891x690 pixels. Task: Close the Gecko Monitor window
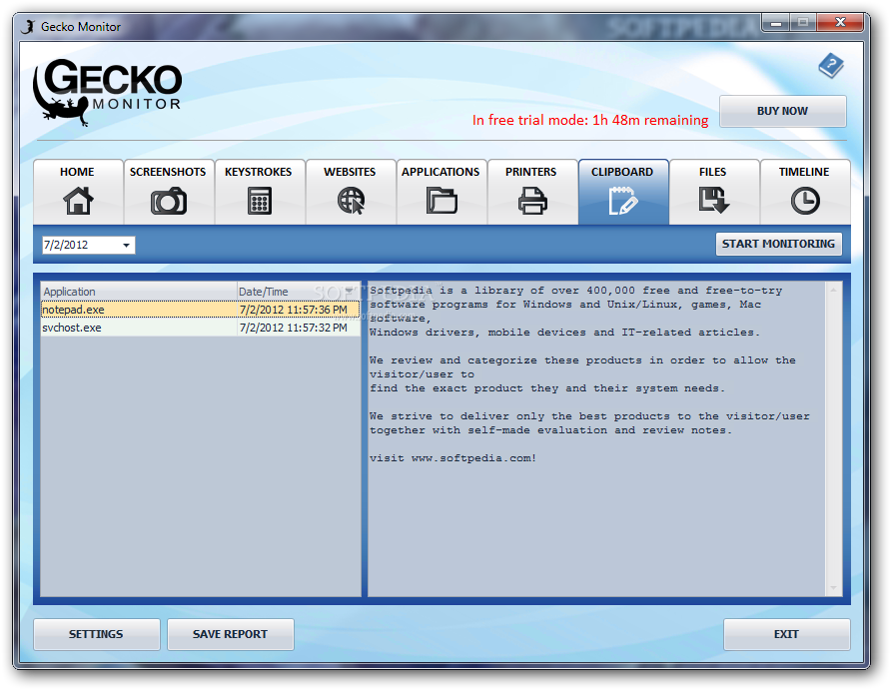coord(841,23)
